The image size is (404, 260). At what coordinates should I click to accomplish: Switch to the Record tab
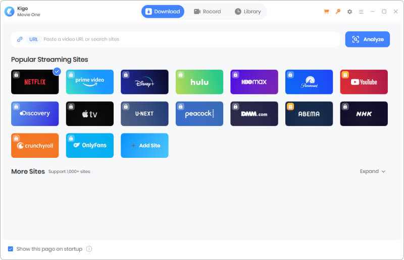pyautogui.click(x=208, y=12)
